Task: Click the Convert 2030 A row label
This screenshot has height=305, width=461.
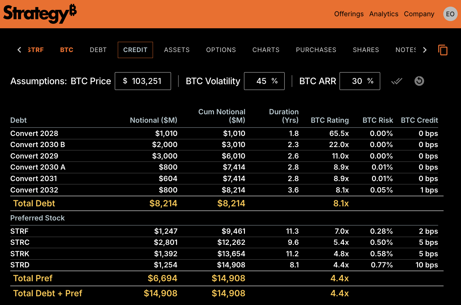Action: coord(38,167)
